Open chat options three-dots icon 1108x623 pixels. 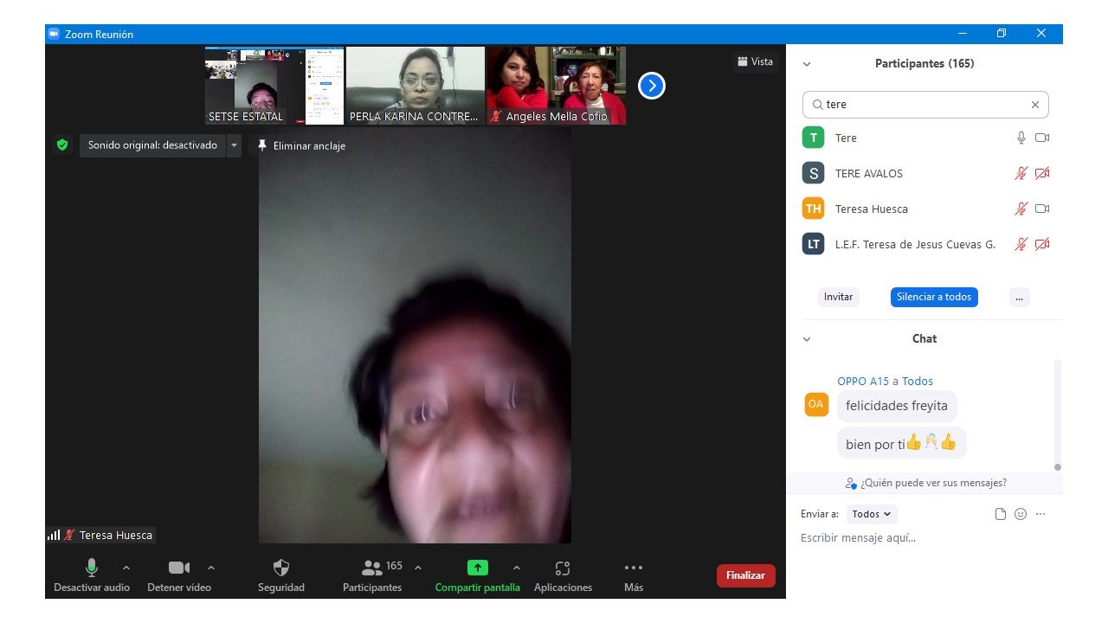click(1040, 514)
